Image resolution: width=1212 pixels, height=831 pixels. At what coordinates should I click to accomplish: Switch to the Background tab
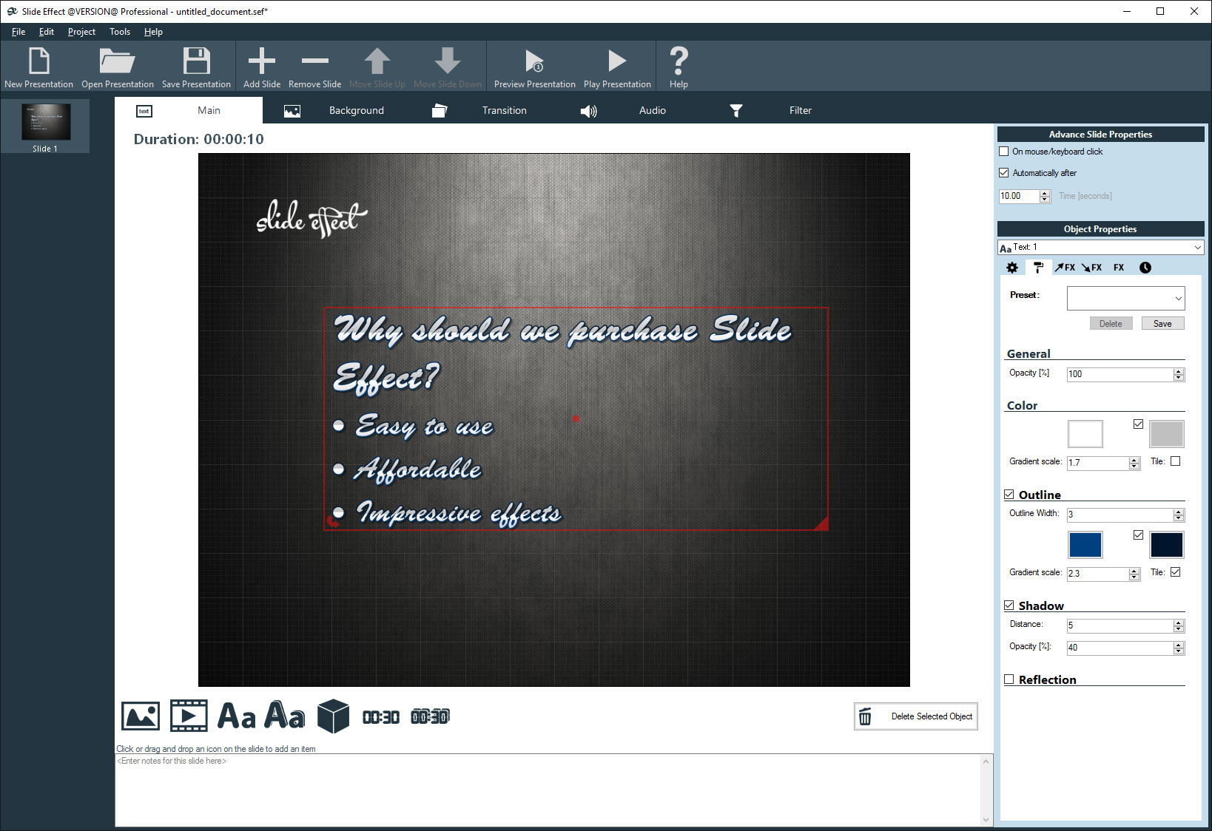pos(356,109)
